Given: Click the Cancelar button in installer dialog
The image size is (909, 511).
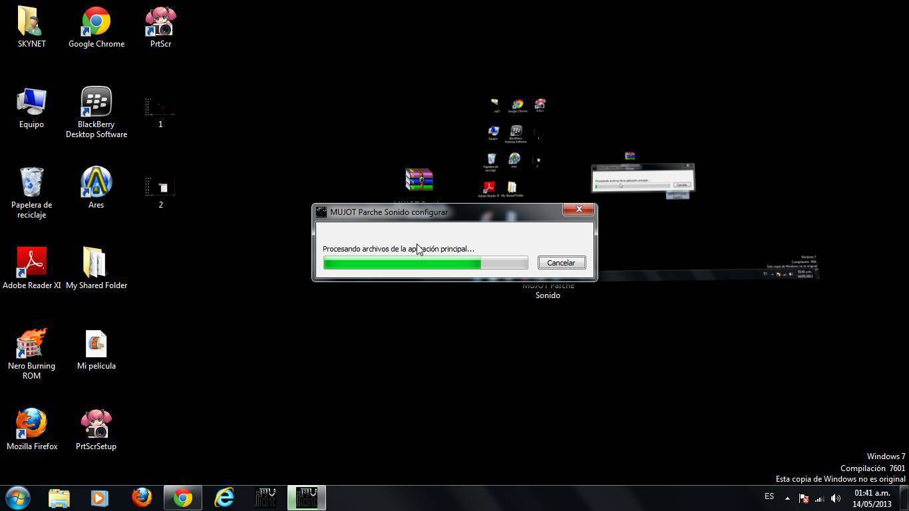Looking at the screenshot, I should (x=561, y=263).
